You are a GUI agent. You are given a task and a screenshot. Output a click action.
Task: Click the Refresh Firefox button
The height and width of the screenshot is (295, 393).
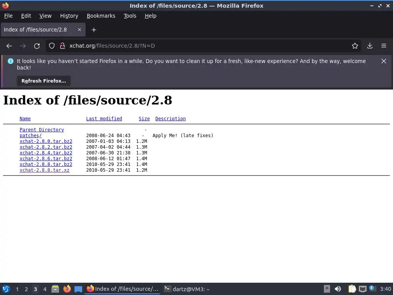pyautogui.click(x=44, y=81)
